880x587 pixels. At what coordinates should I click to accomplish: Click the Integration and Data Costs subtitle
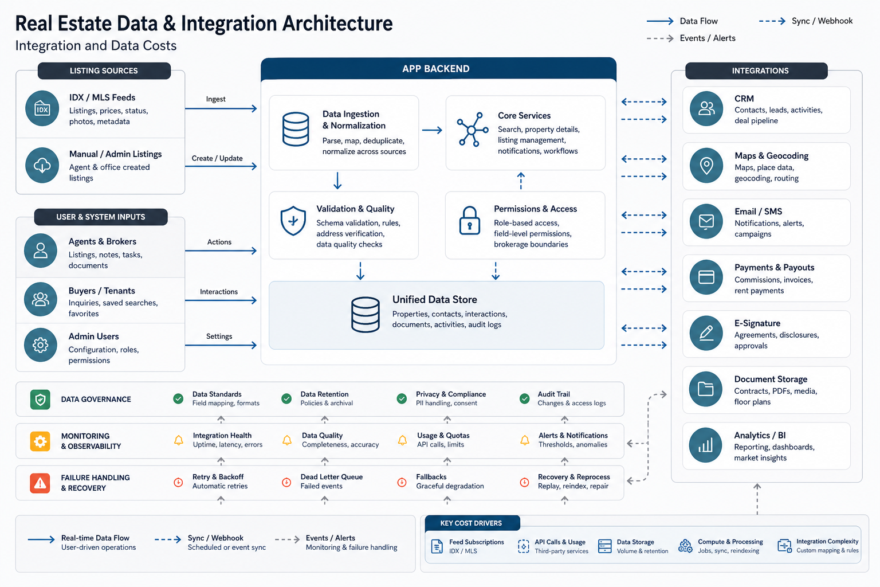96,46
